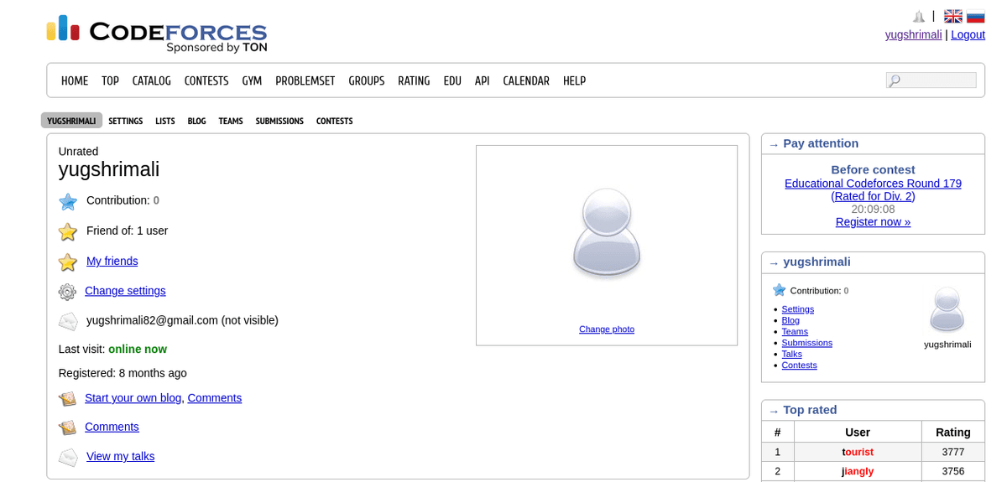Switch language to English flag
The width and height of the screenshot is (1007, 482).
point(953,16)
